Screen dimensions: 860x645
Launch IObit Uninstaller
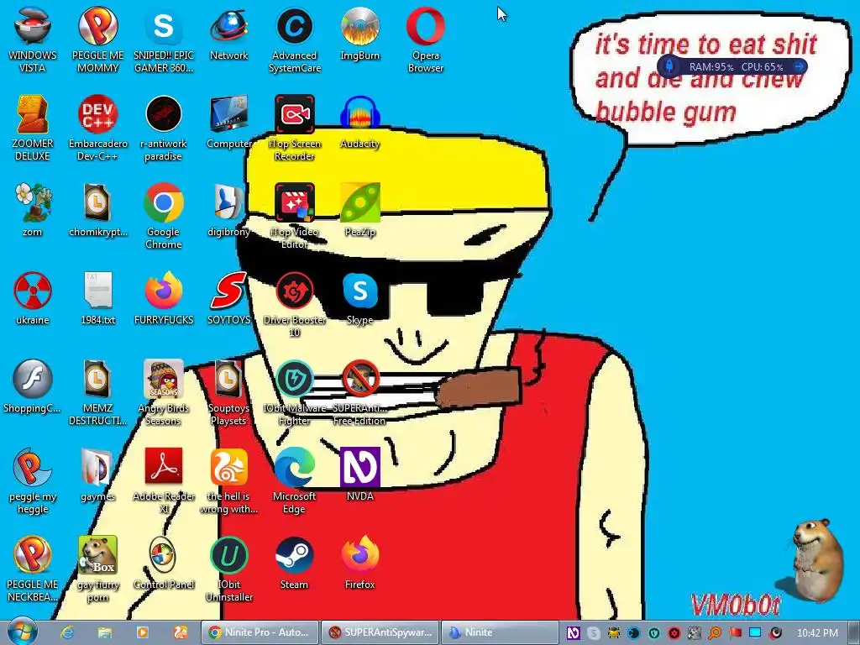[x=228, y=569]
